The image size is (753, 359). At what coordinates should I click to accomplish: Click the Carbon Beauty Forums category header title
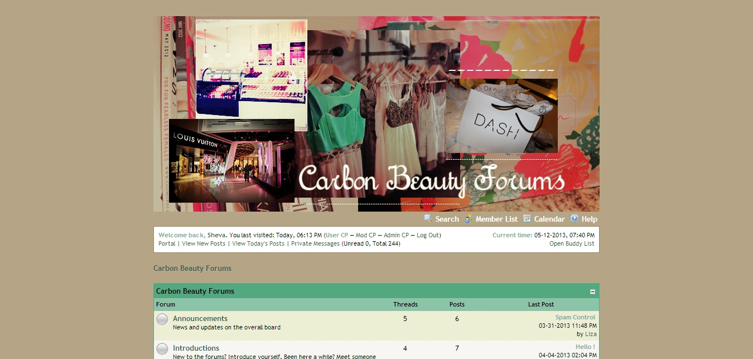[x=195, y=291]
